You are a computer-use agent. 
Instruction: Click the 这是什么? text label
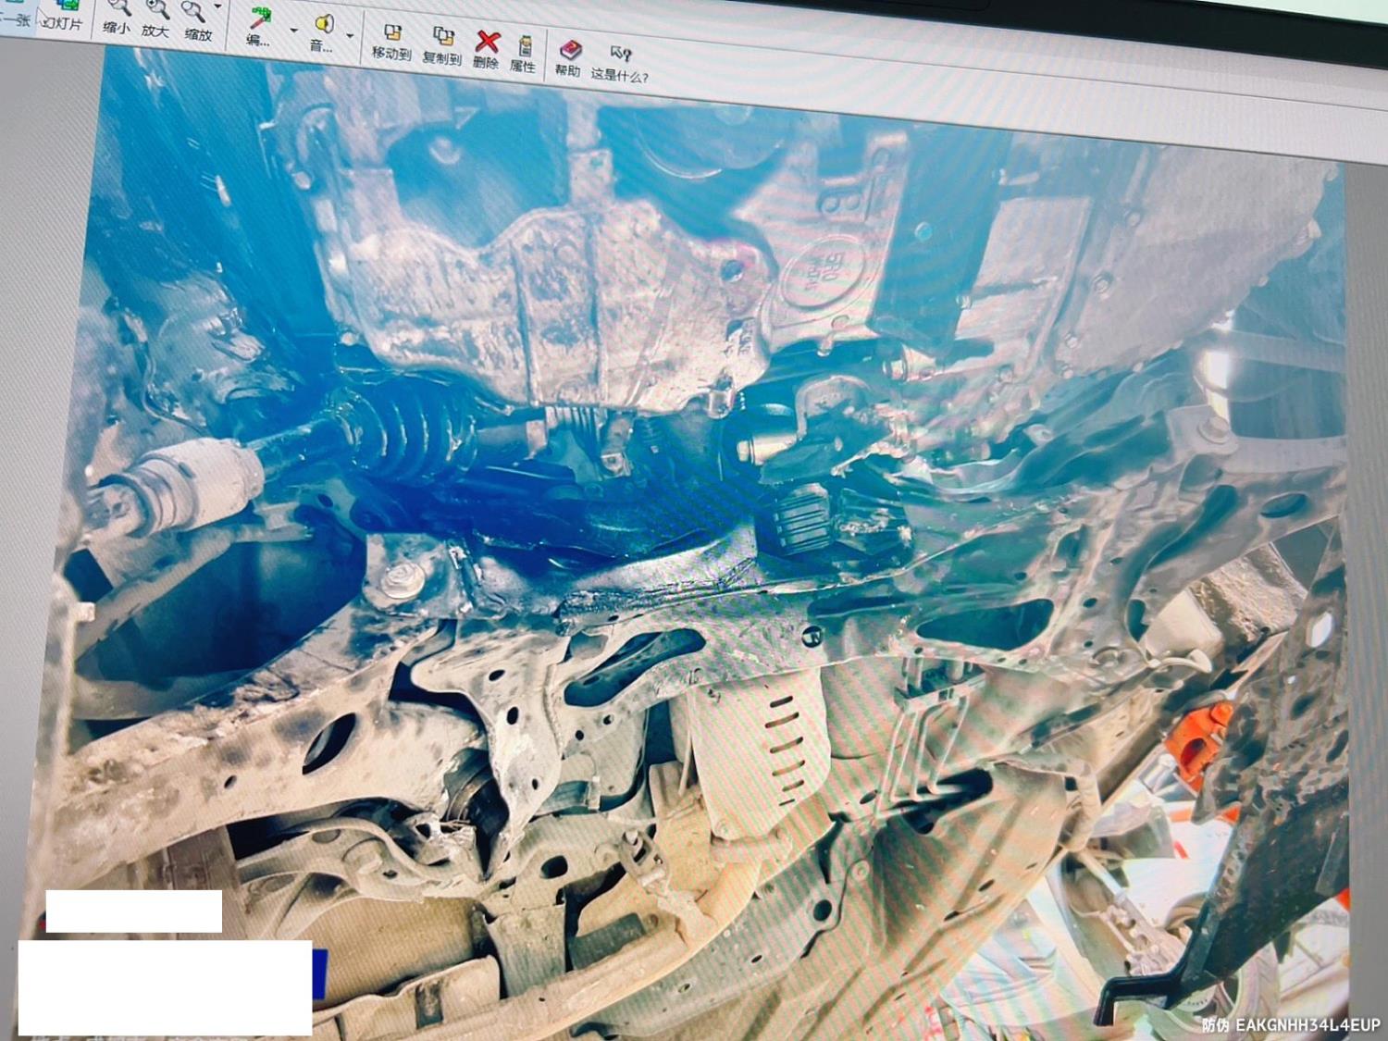point(619,76)
